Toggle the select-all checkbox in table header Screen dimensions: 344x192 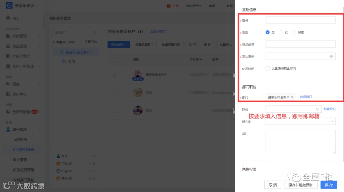[x=115, y=60]
